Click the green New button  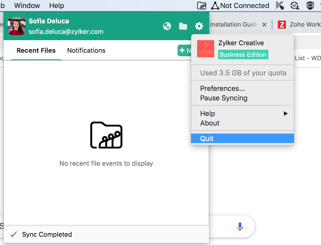185,50
